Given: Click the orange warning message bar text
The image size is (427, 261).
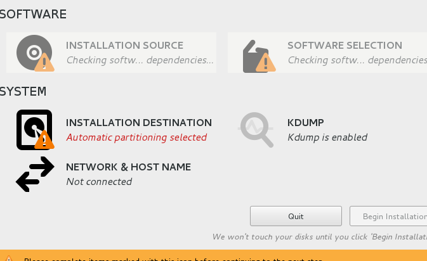Looking at the screenshot, I should [173, 259].
